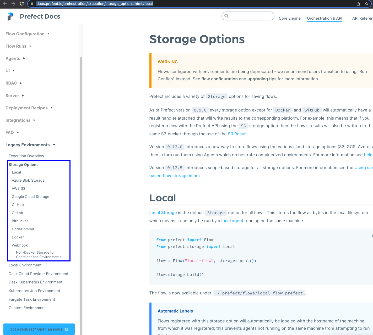
Task: Bookmark the page via the star icon
Action: point(367,4)
